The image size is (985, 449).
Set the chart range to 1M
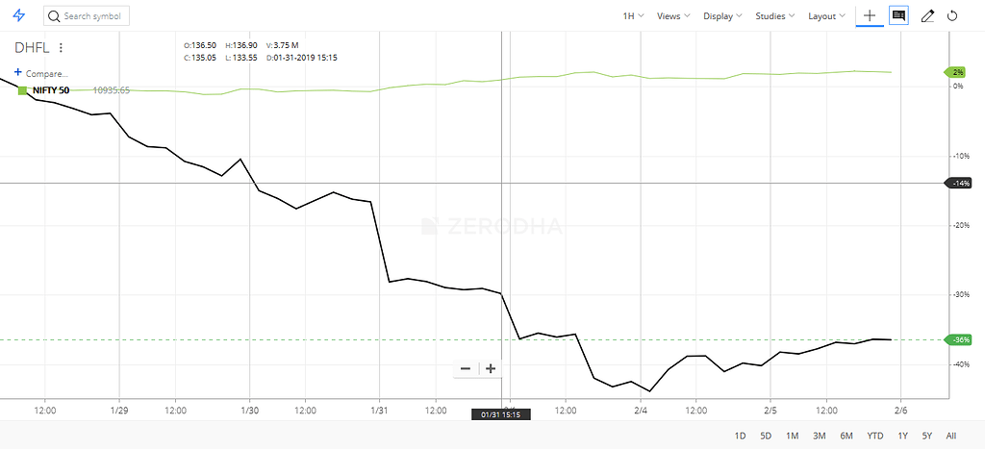click(x=793, y=436)
